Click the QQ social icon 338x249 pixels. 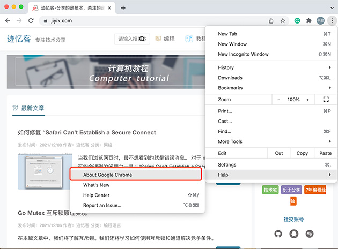[x=294, y=233]
